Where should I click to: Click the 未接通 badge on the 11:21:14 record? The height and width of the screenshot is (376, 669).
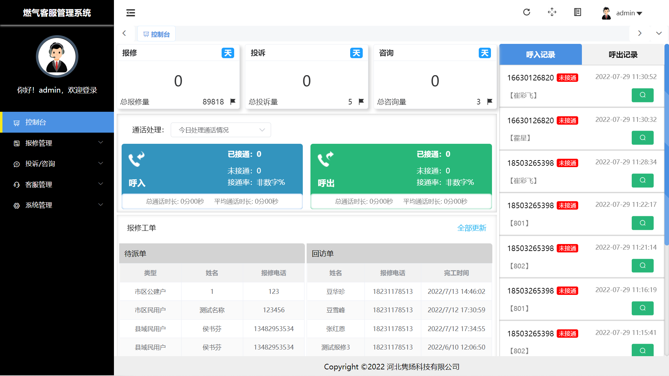pos(567,248)
